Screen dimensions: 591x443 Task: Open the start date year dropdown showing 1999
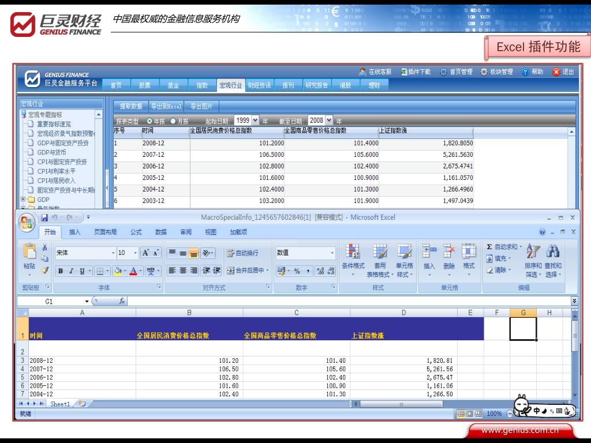(256, 121)
